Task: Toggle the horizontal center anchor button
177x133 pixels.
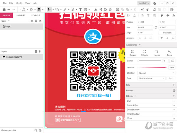Action: coord(145,38)
